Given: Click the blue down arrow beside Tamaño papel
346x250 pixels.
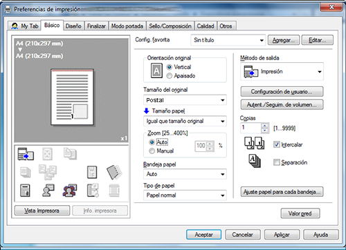Looking at the screenshot, I should (x=147, y=111).
